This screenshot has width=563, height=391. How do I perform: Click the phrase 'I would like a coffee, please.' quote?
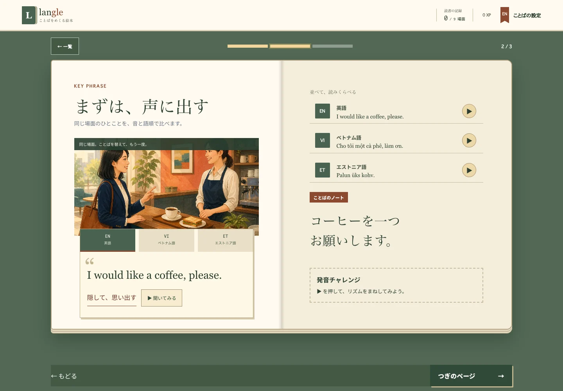(154, 275)
